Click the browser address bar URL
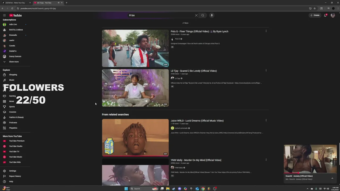Screen dimensions: 340x191 (x=38, y=8)
